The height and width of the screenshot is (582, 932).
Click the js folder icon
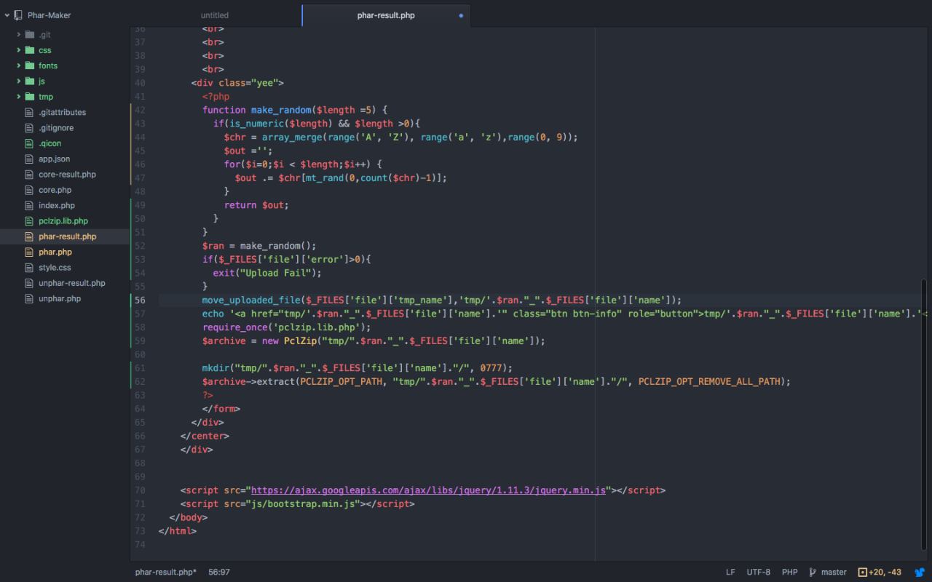point(30,81)
